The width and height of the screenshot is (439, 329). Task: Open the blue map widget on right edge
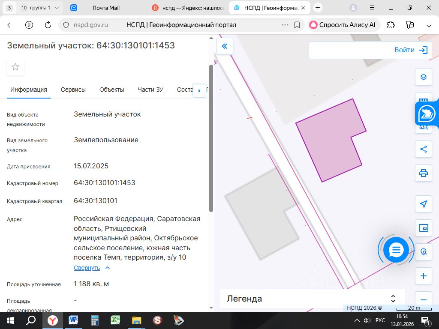427,114
